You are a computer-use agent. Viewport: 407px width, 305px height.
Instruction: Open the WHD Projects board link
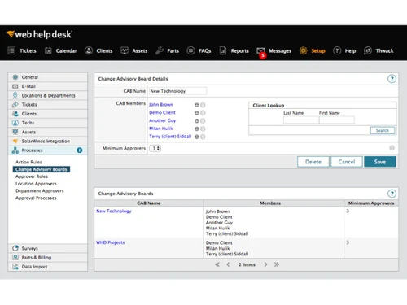pyautogui.click(x=110, y=242)
